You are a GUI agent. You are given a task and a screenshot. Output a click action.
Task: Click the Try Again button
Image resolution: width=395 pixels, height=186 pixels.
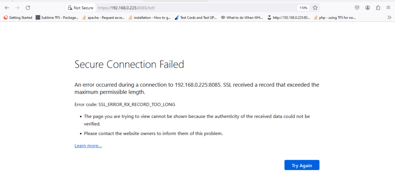(302, 165)
